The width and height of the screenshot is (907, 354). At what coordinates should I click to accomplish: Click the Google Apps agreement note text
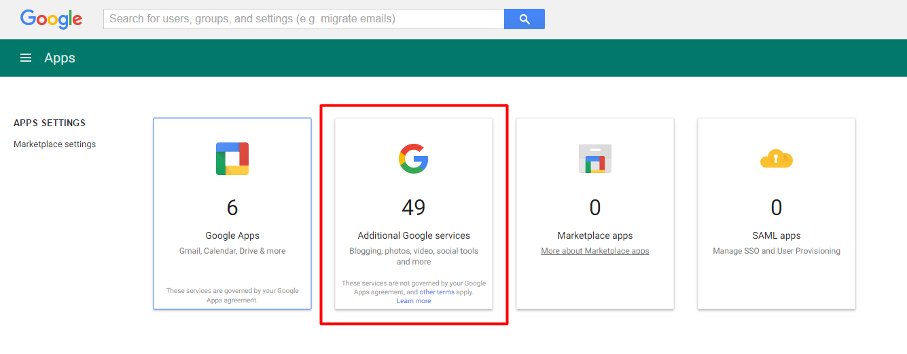232,296
